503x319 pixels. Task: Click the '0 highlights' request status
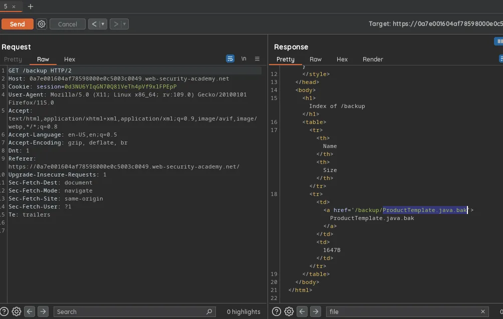pos(243,311)
